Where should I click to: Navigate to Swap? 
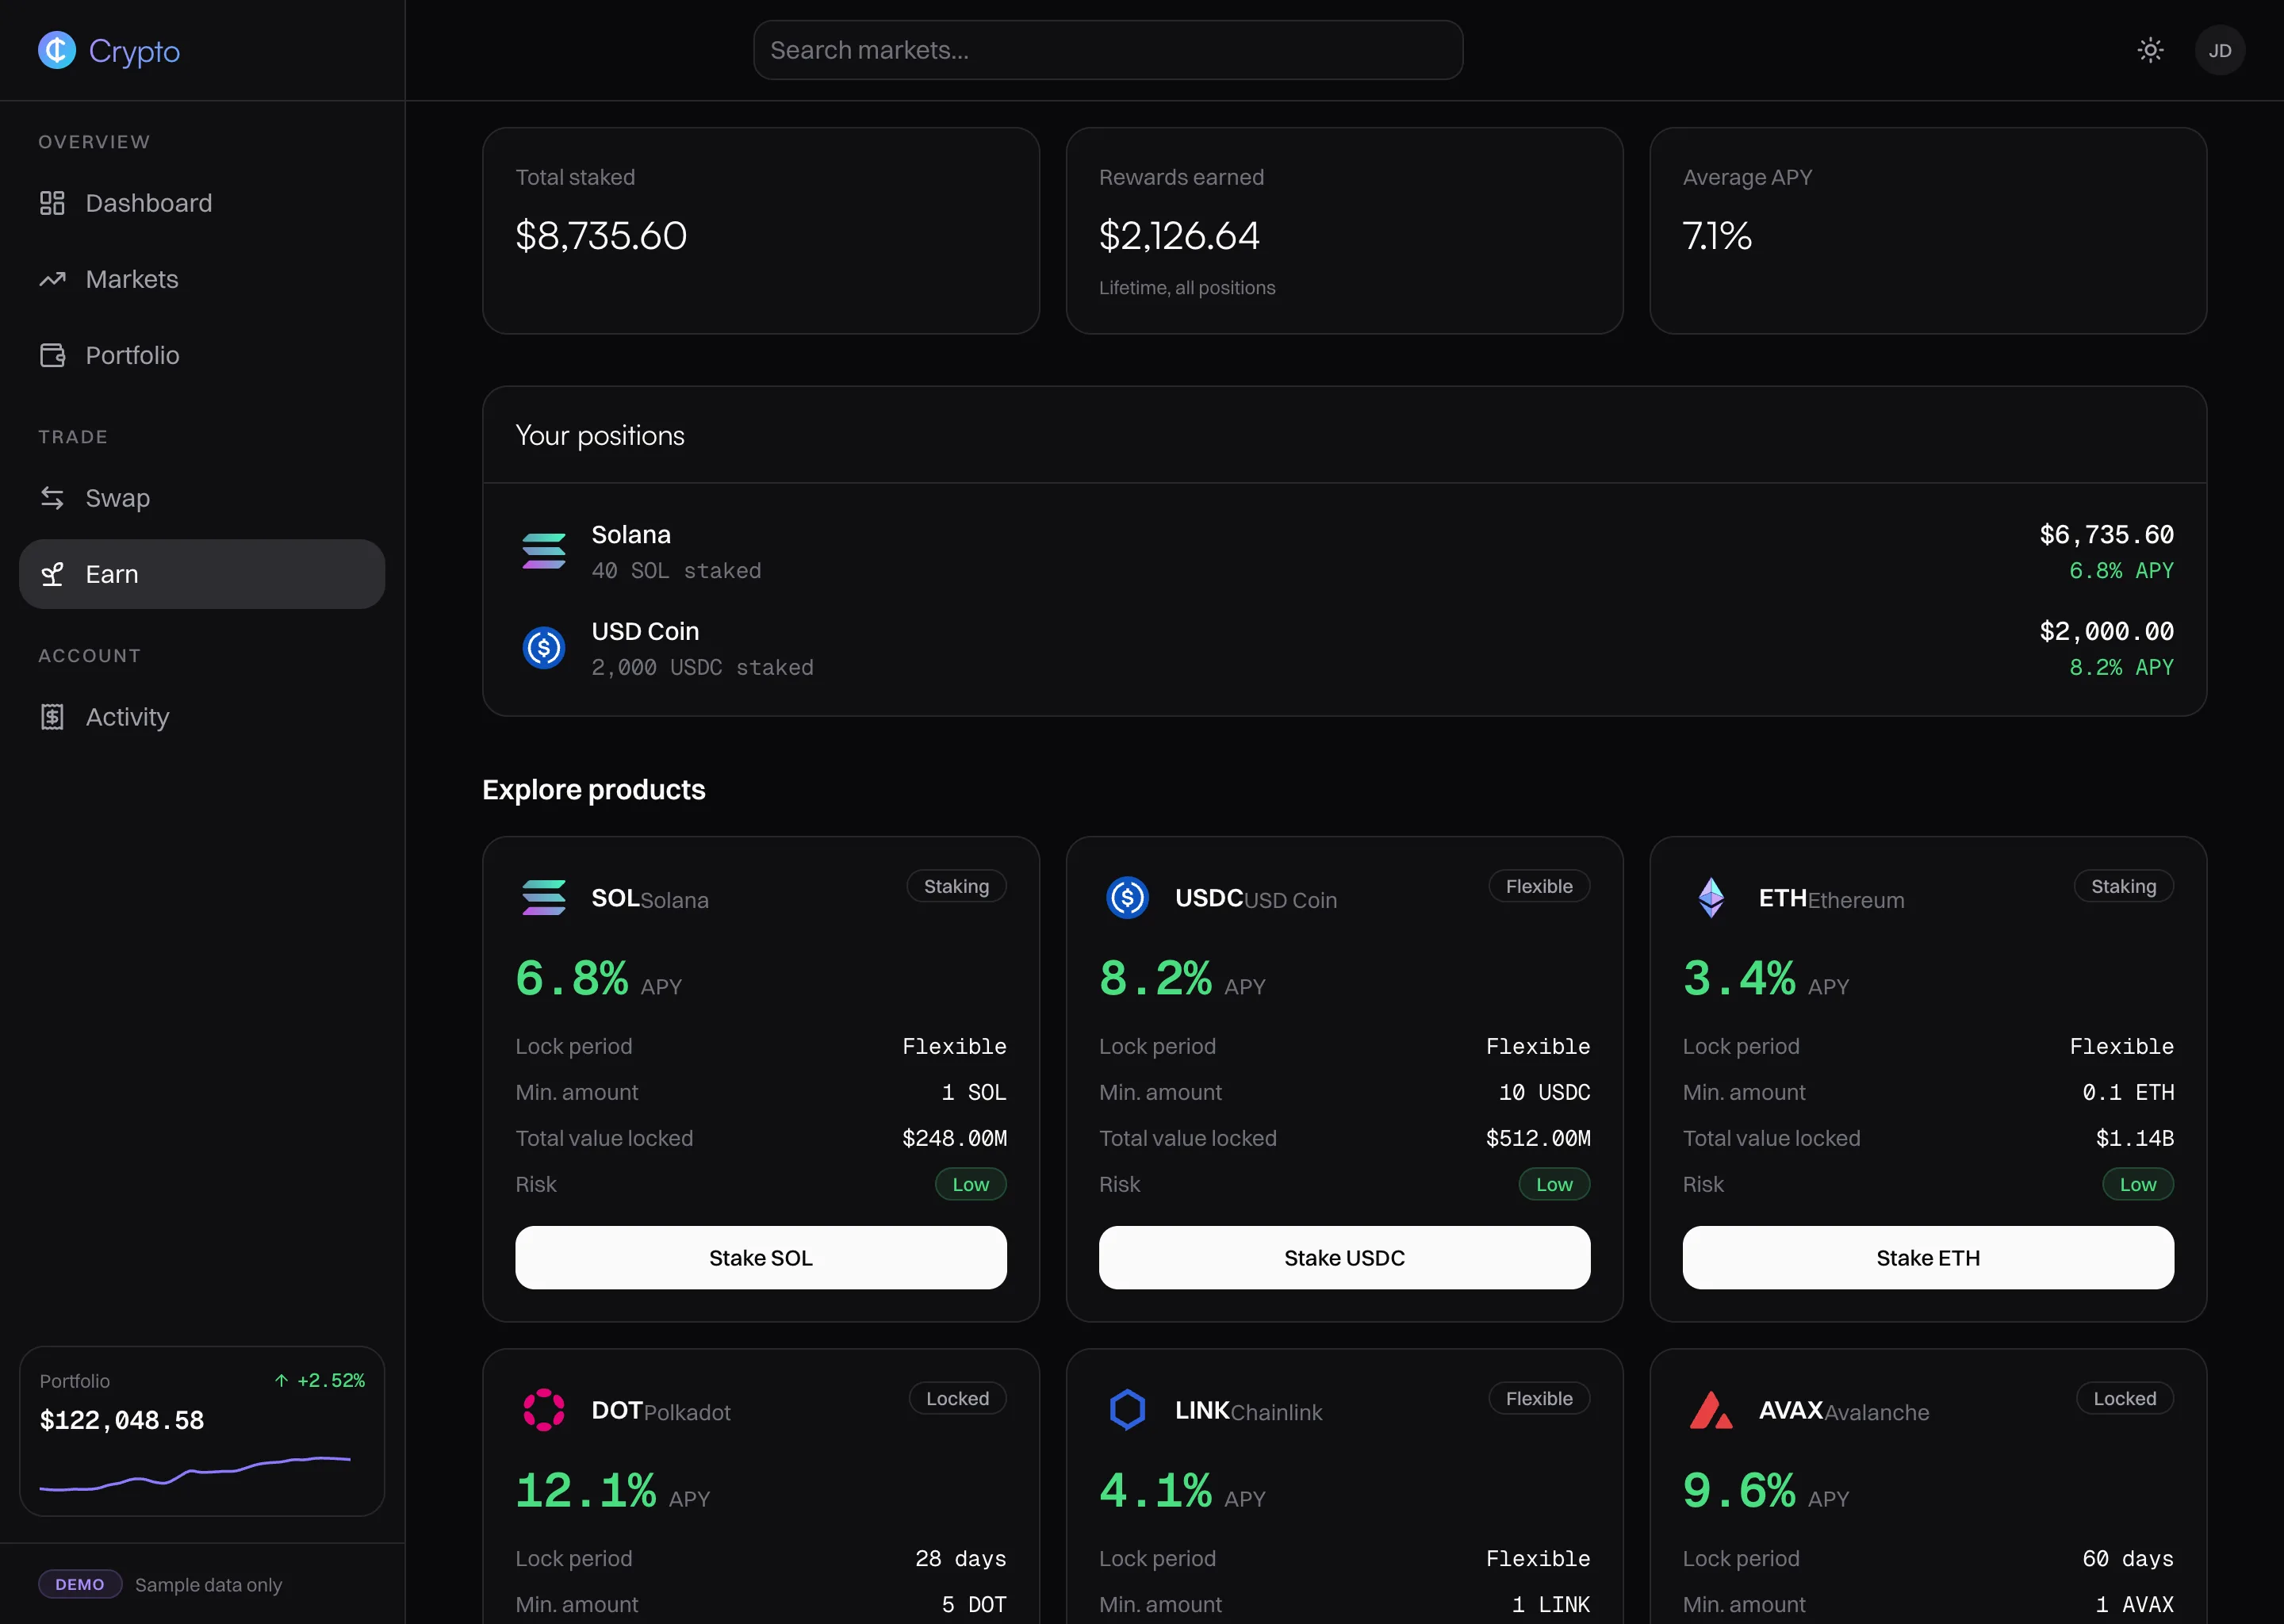click(x=202, y=498)
